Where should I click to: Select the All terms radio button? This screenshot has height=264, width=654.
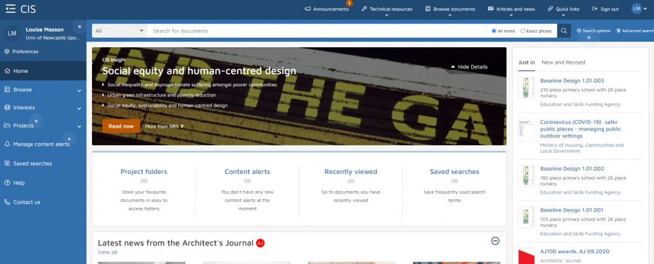494,31
